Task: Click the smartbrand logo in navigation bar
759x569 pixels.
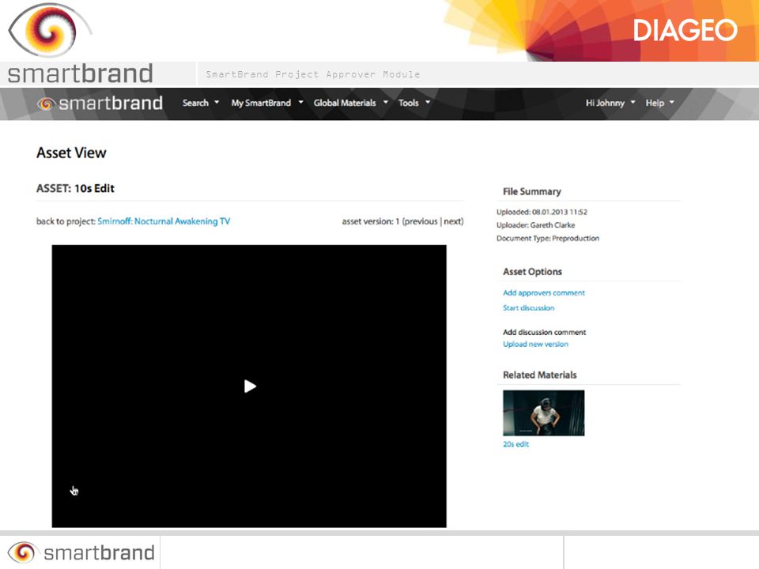Action: 100,103
